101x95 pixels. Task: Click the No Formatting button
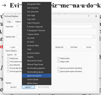pos(43,87)
